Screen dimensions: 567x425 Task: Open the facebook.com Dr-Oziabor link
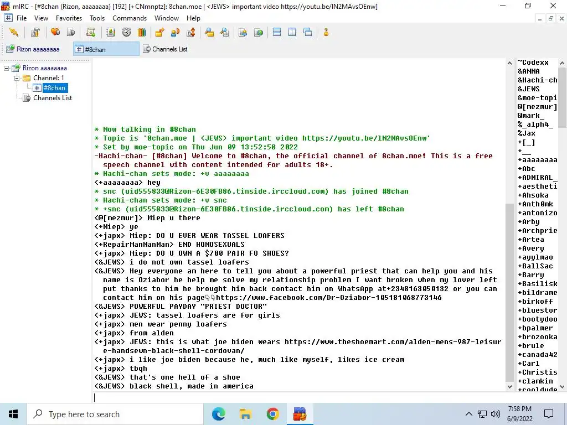329,298
